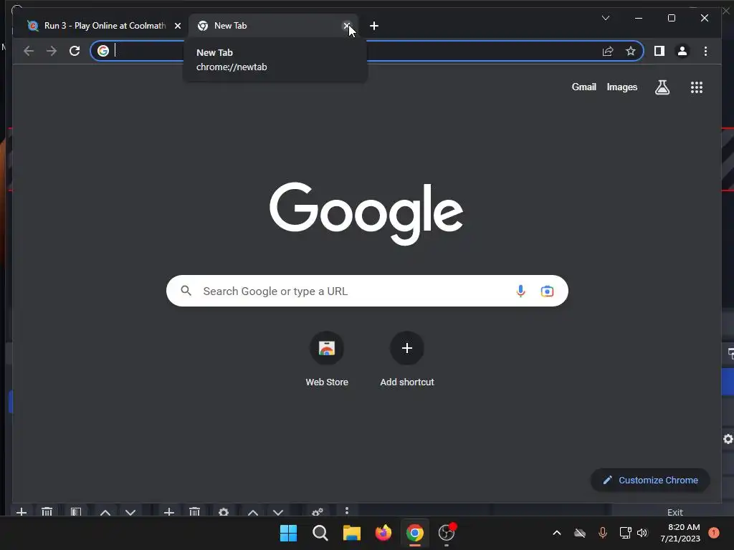Click the Chrome taskbar icon
The image size is (734, 550).
click(415, 533)
